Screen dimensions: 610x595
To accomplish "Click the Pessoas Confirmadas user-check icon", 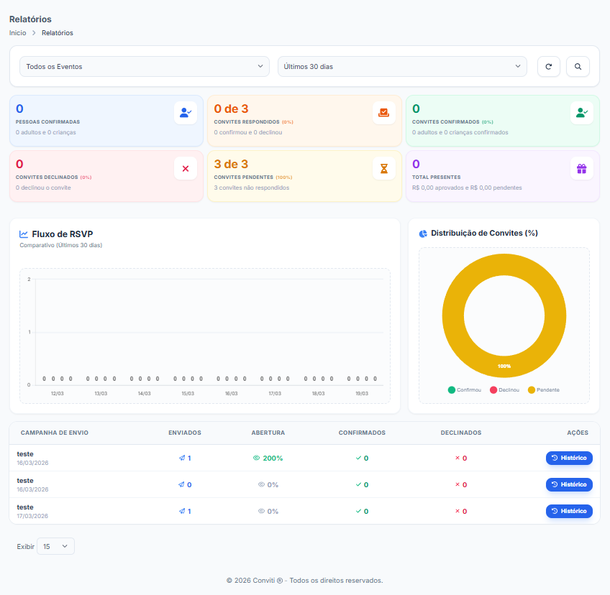I will coord(186,112).
